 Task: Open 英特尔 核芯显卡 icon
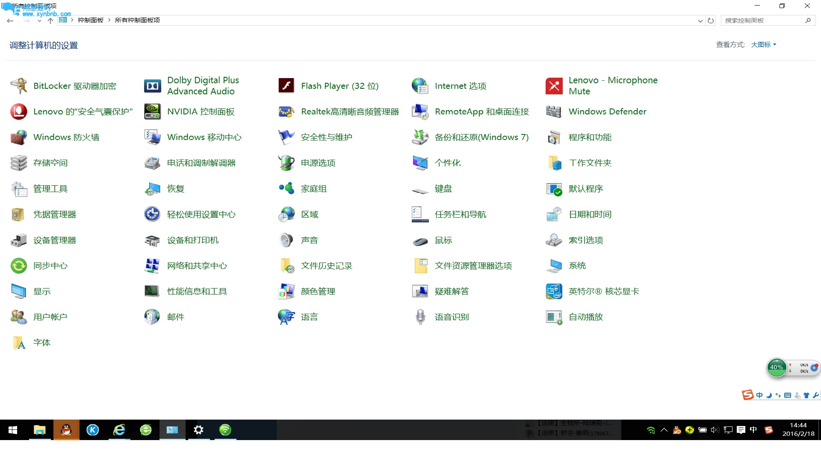[x=554, y=291]
